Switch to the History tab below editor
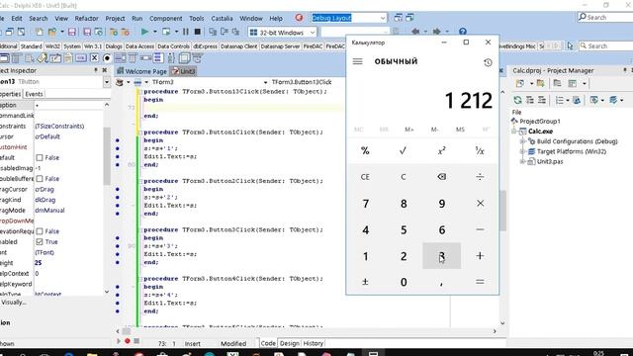633x356 pixels. (313, 343)
